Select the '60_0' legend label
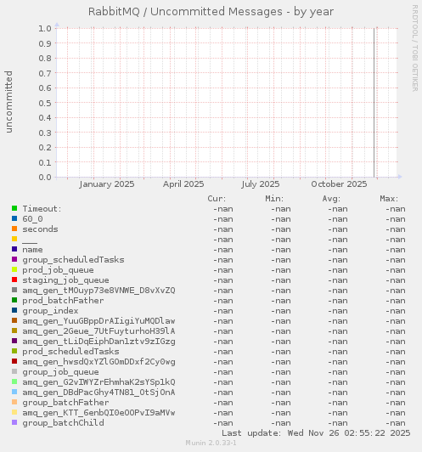The height and width of the screenshot is (452, 422). [32, 219]
